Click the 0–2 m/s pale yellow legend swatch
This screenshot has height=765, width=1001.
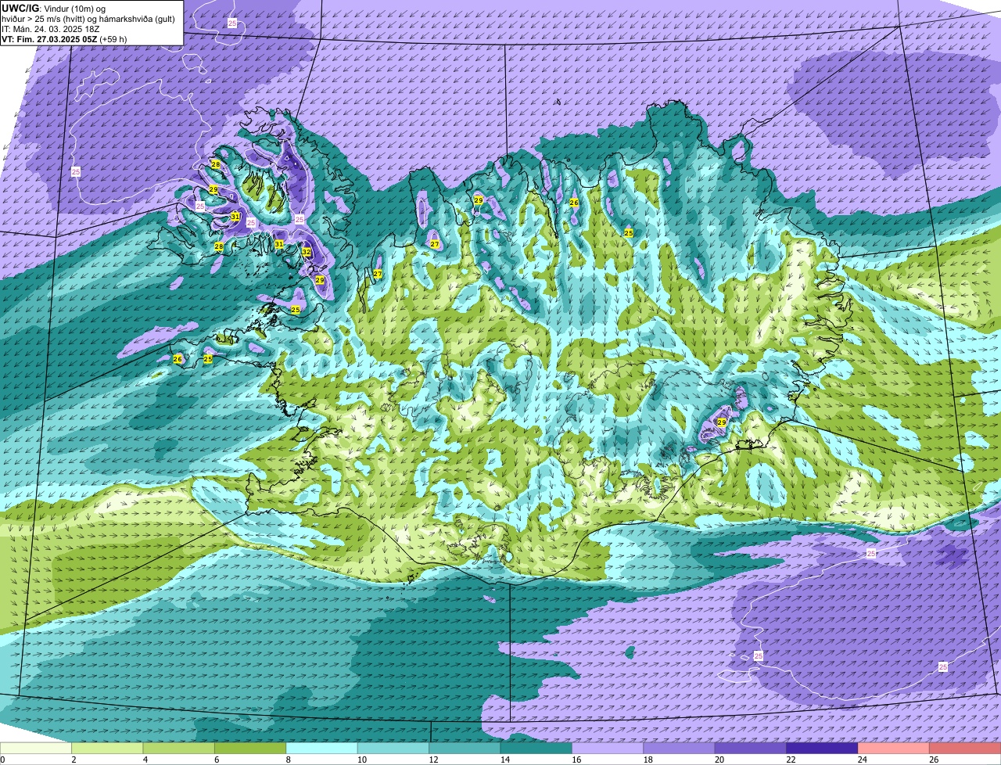[x=36, y=748]
